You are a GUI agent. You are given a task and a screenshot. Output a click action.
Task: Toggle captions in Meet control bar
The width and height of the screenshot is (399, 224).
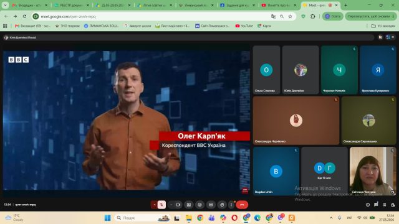pyautogui.click(x=211, y=205)
